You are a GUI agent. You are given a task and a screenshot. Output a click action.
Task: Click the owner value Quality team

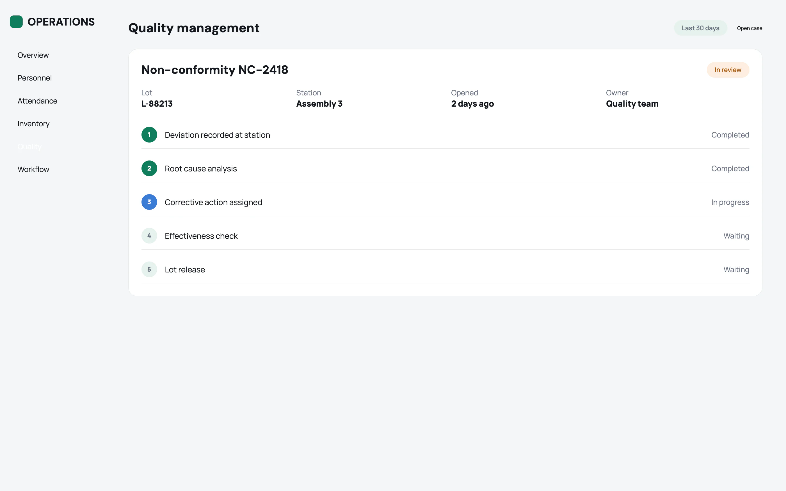point(632,104)
